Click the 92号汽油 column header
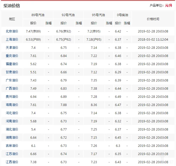This screenshot has width=176, height=166. click(x=68, y=15)
